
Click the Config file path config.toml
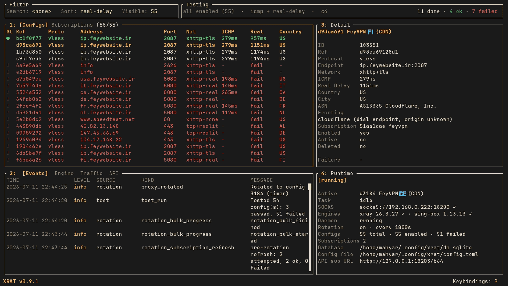pos(419,254)
